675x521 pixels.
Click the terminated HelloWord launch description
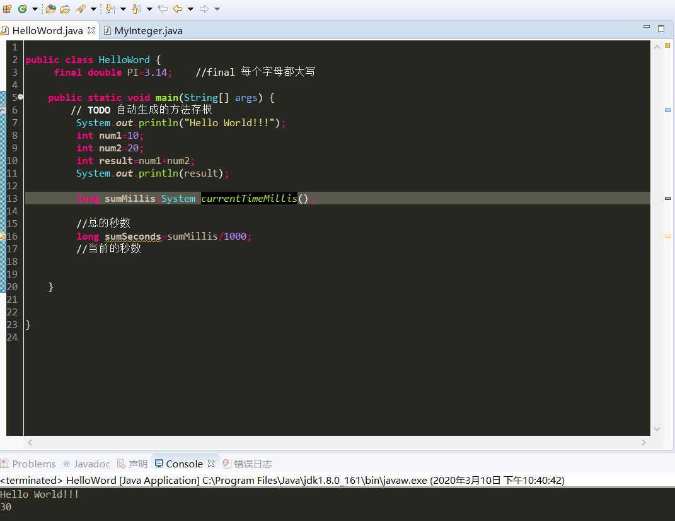click(x=282, y=480)
